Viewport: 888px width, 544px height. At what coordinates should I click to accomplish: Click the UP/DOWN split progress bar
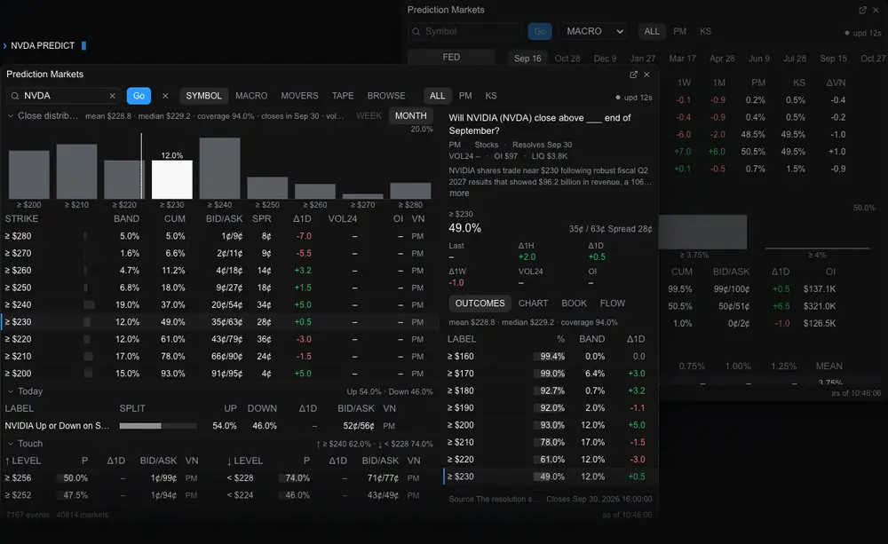point(158,426)
